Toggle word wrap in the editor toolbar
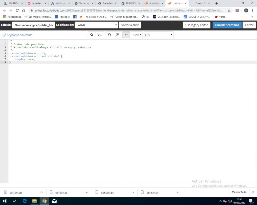 point(126,35)
